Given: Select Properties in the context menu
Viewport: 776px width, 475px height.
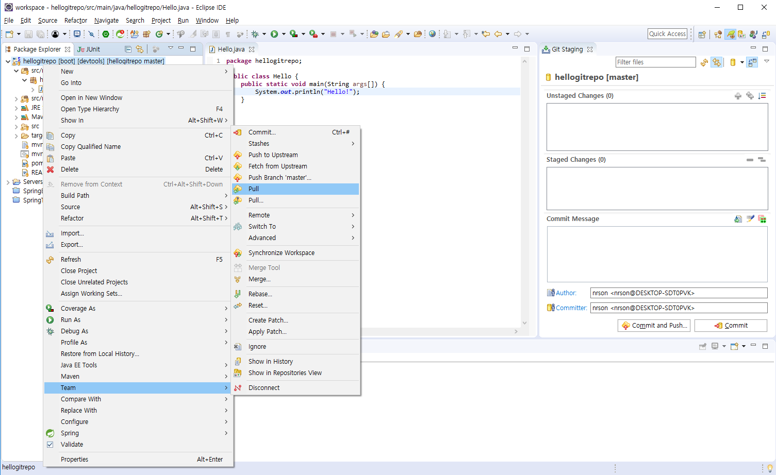Looking at the screenshot, I should [138, 460].
